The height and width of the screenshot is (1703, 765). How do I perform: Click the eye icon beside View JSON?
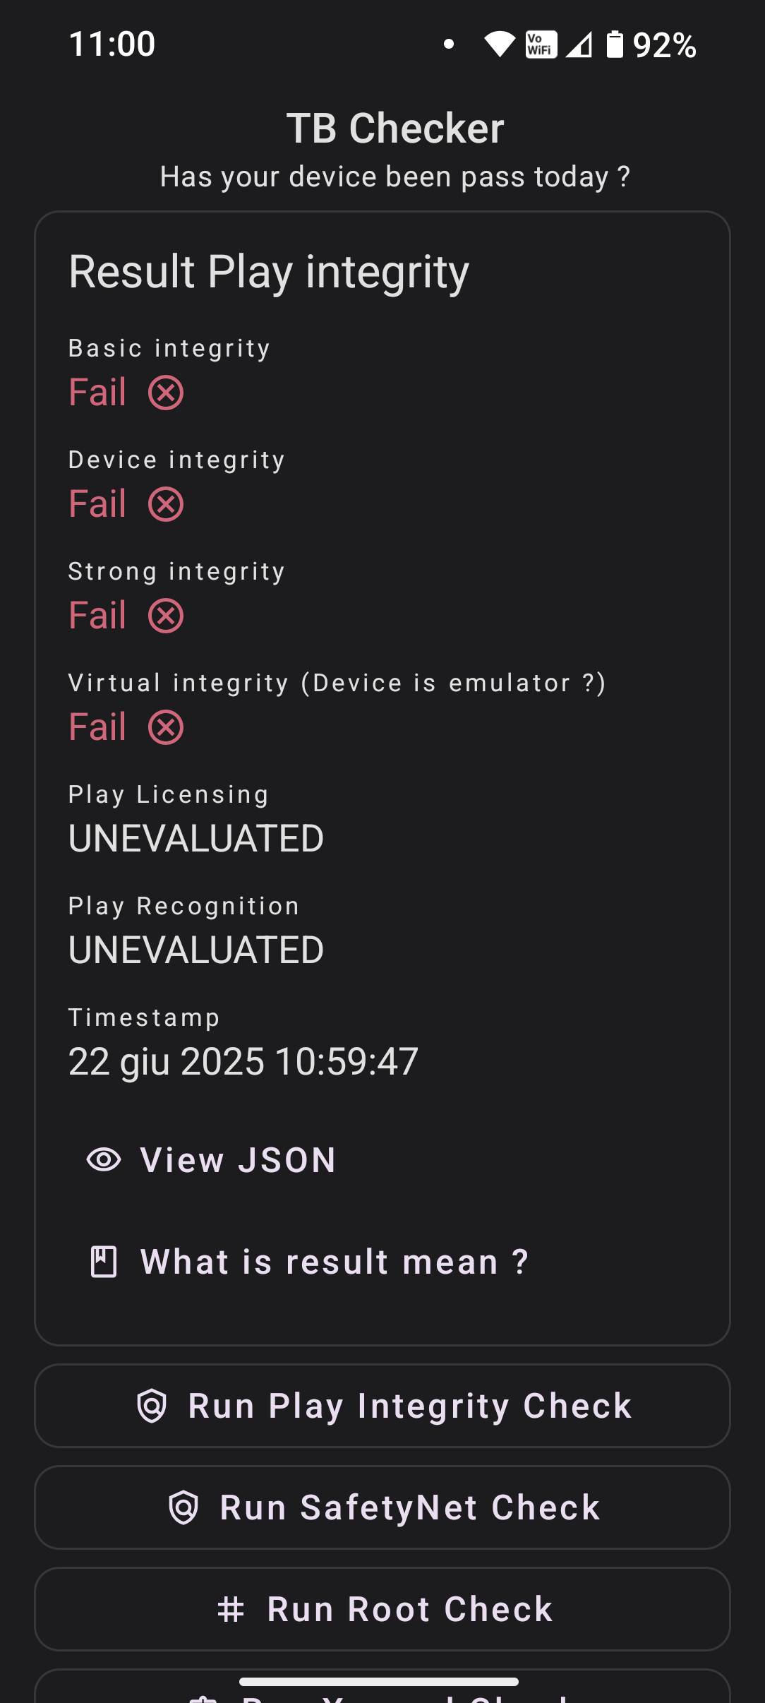coord(104,1159)
